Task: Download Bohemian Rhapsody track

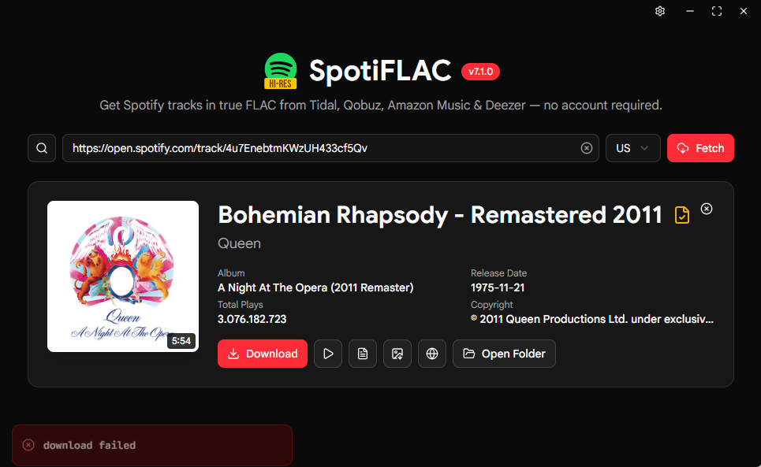Action: point(263,354)
